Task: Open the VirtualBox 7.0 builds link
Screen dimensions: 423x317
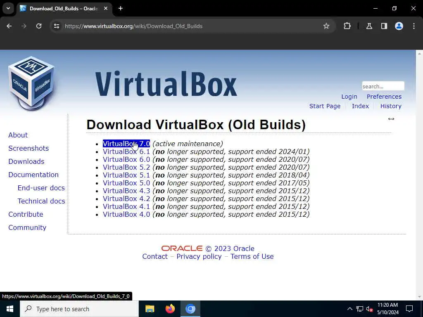Action: 126,144
